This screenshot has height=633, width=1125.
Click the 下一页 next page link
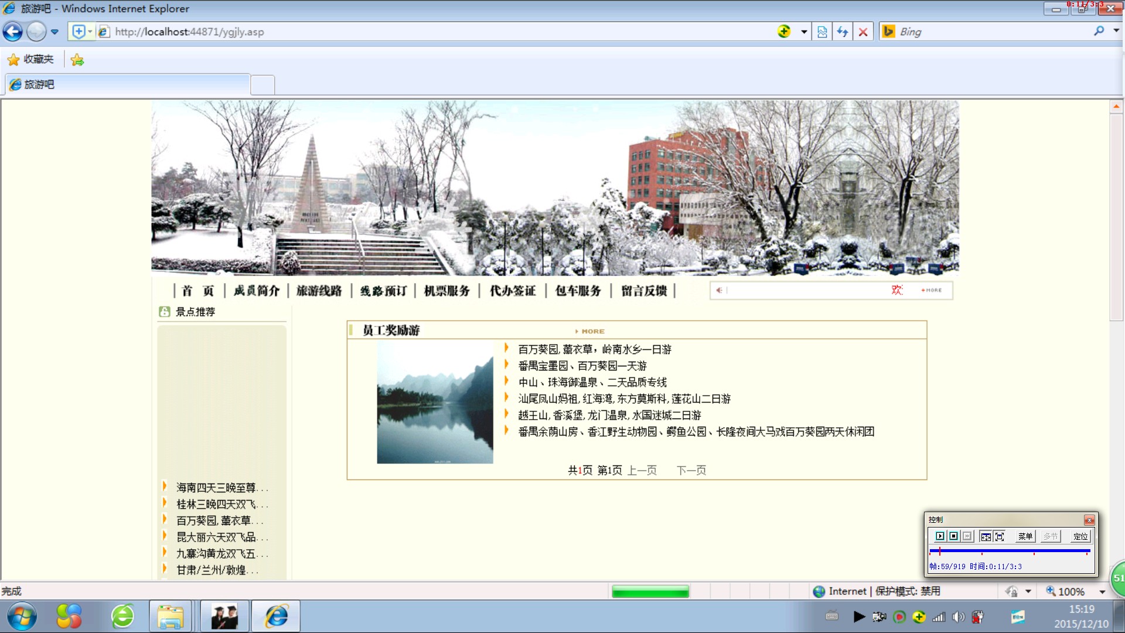click(691, 470)
